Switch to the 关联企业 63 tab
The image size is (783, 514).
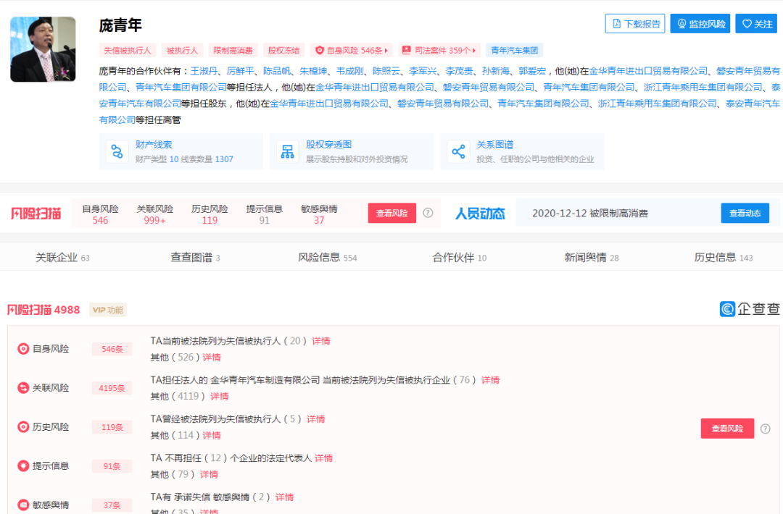point(62,257)
